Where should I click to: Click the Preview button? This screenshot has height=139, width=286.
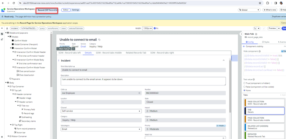tap(272, 28)
